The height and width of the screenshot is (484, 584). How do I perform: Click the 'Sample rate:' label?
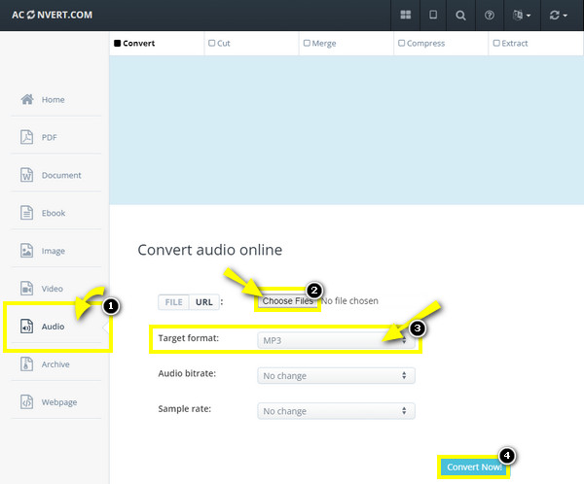pyautogui.click(x=184, y=409)
